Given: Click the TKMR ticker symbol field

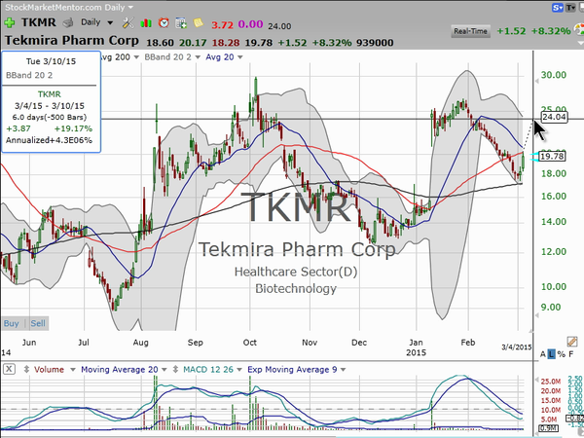Looking at the screenshot, I should (x=38, y=22).
